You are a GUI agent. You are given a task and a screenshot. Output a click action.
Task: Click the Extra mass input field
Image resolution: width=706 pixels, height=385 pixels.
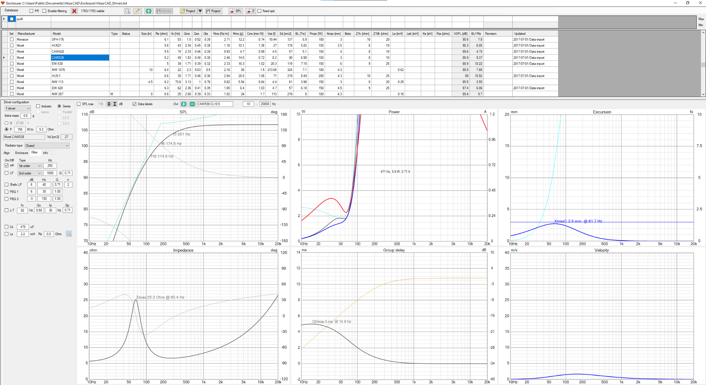26,116
